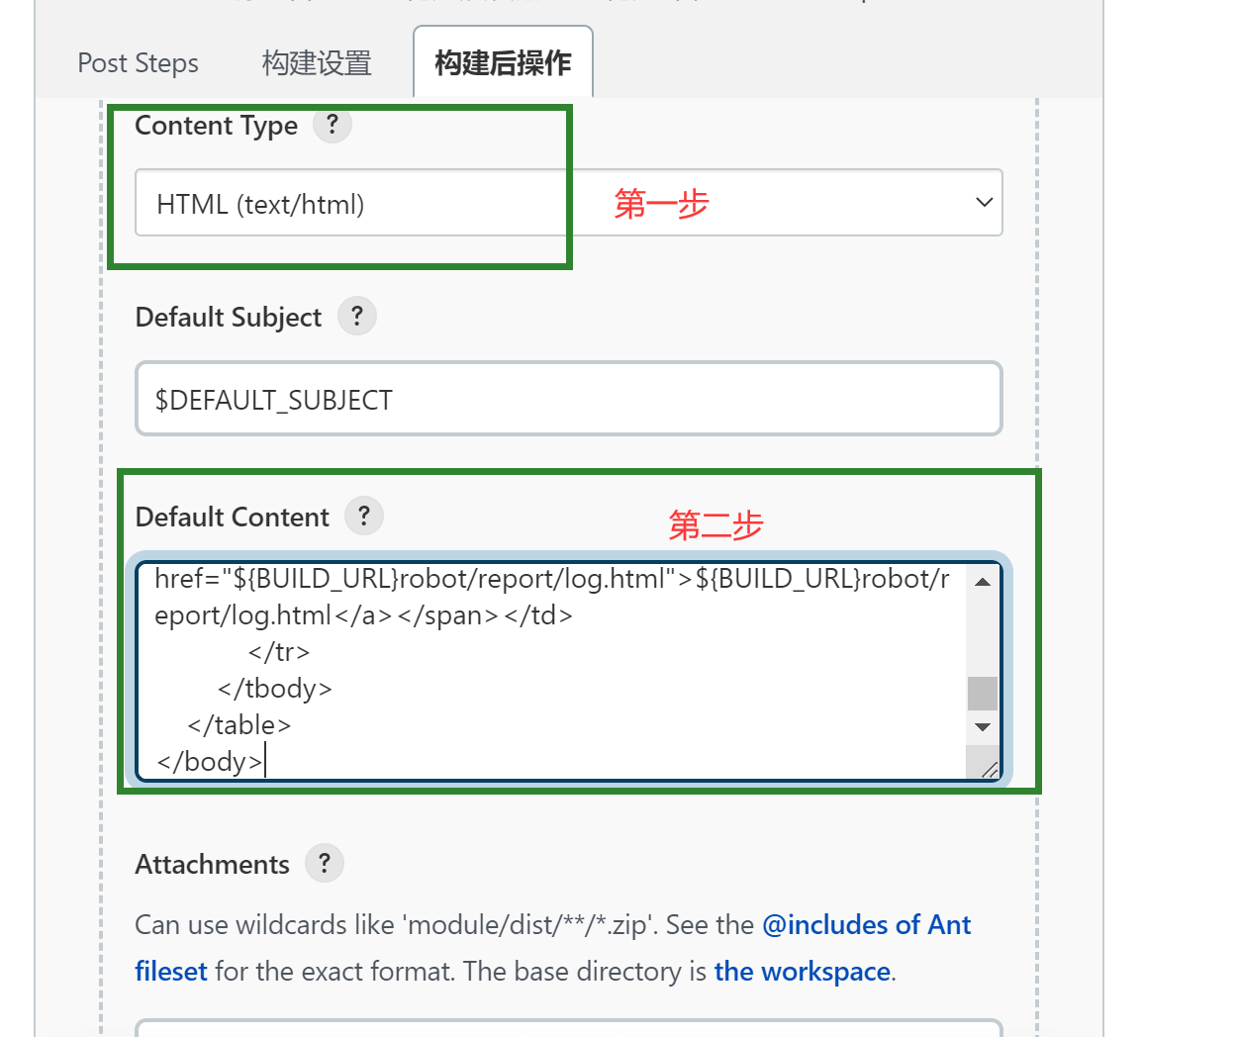The height and width of the screenshot is (1037, 1239).
Task: Switch to the Post Steps tab
Action: coord(138,63)
